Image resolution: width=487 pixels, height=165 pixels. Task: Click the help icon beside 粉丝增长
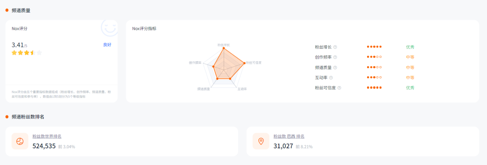tap(335, 47)
